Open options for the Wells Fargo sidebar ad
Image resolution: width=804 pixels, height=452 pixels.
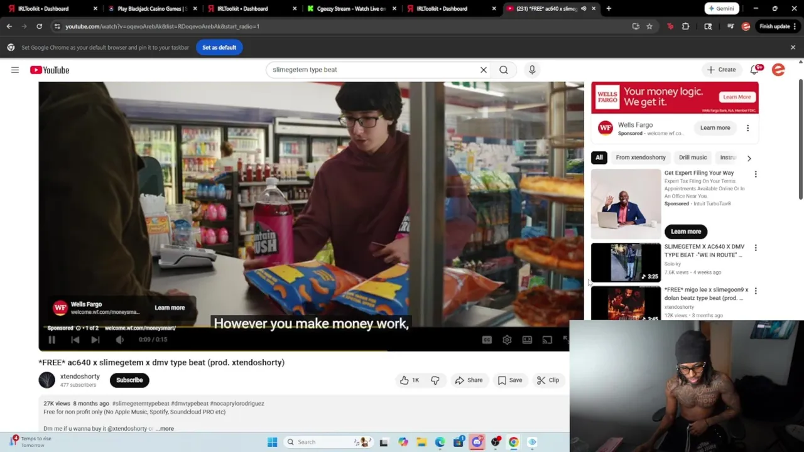(x=747, y=128)
